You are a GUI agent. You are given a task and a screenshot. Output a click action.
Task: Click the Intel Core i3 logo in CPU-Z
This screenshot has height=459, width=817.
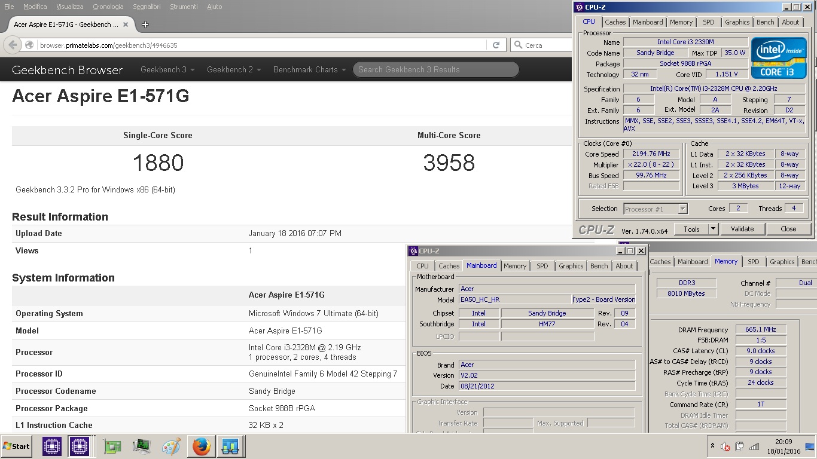pyautogui.click(x=778, y=58)
